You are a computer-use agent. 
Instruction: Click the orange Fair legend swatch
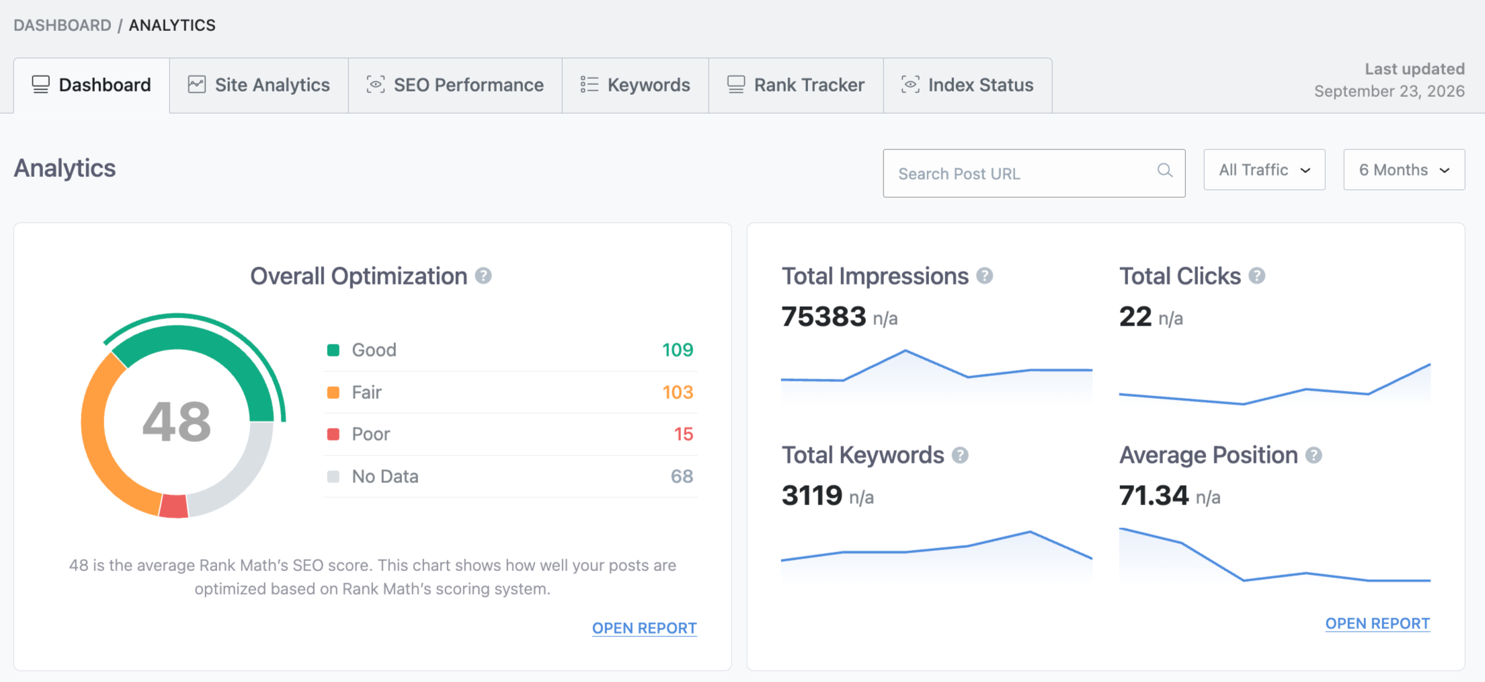point(333,392)
